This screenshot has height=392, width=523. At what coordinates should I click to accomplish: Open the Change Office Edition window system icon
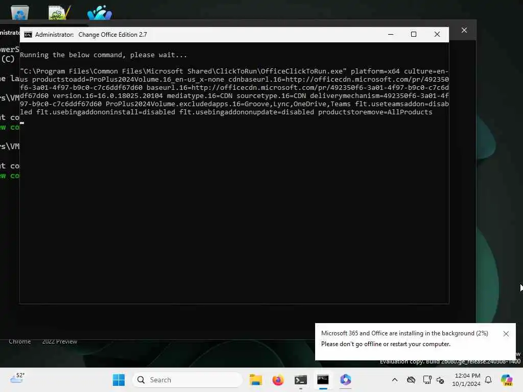(x=28, y=35)
